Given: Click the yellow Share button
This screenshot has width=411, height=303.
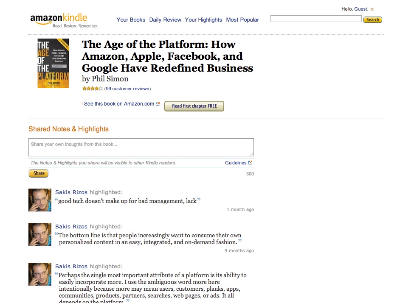Looking at the screenshot, I should pyautogui.click(x=39, y=173).
